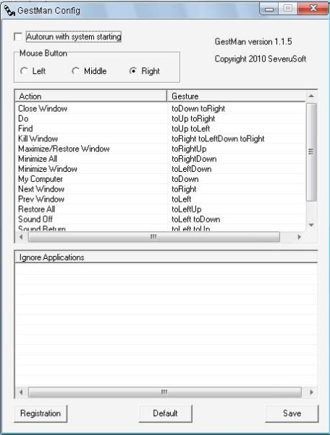Click the gesture list scroll-right arrow
The image size is (330, 435).
[300, 237]
